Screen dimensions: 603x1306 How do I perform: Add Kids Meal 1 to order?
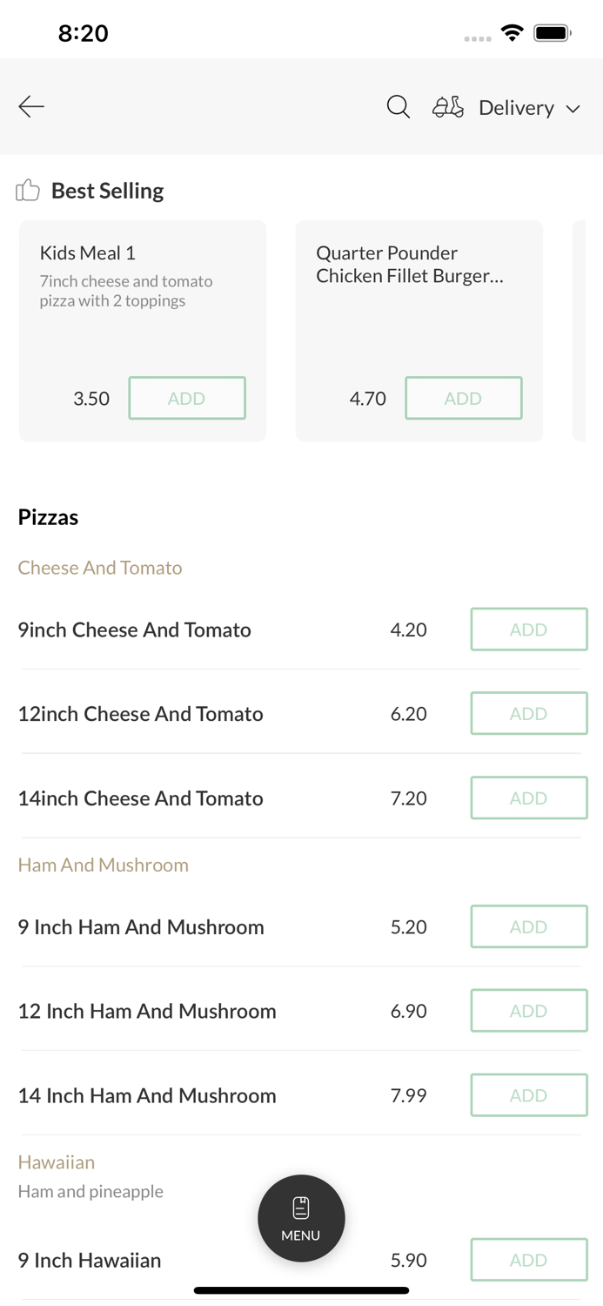pyautogui.click(x=187, y=398)
